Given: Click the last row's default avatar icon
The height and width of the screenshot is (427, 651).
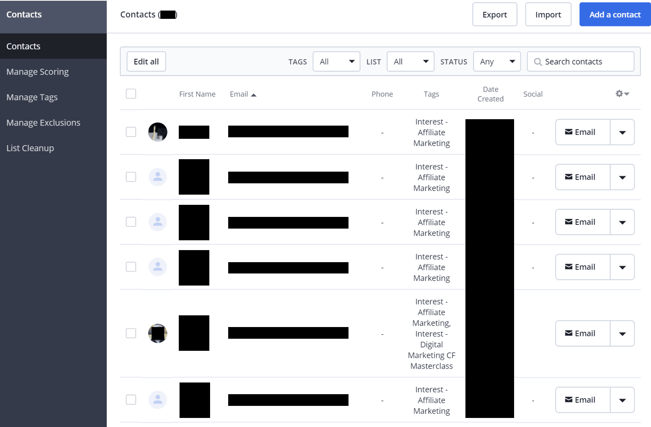Looking at the screenshot, I should [158, 400].
